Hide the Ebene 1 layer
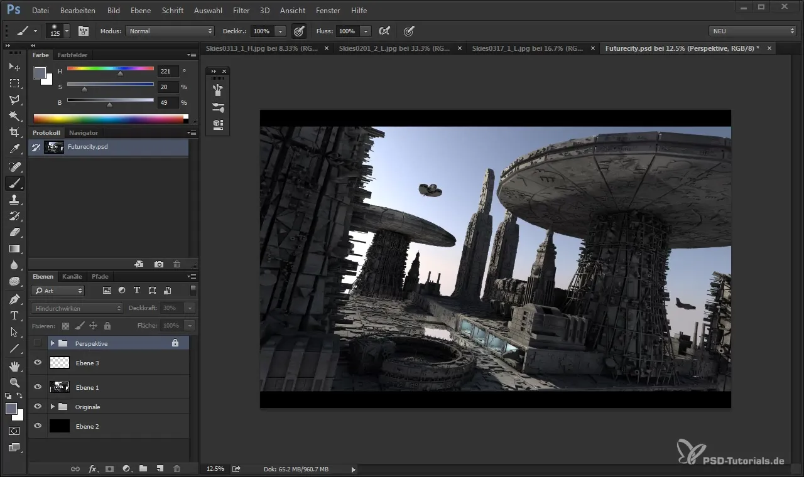 (x=38, y=387)
